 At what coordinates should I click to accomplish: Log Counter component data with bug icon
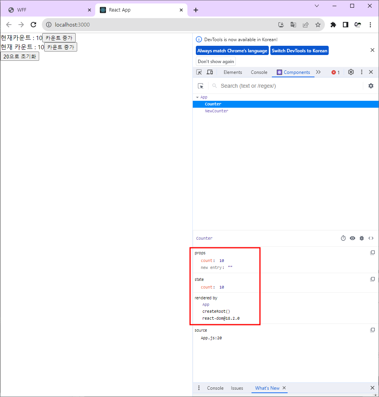(362, 238)
